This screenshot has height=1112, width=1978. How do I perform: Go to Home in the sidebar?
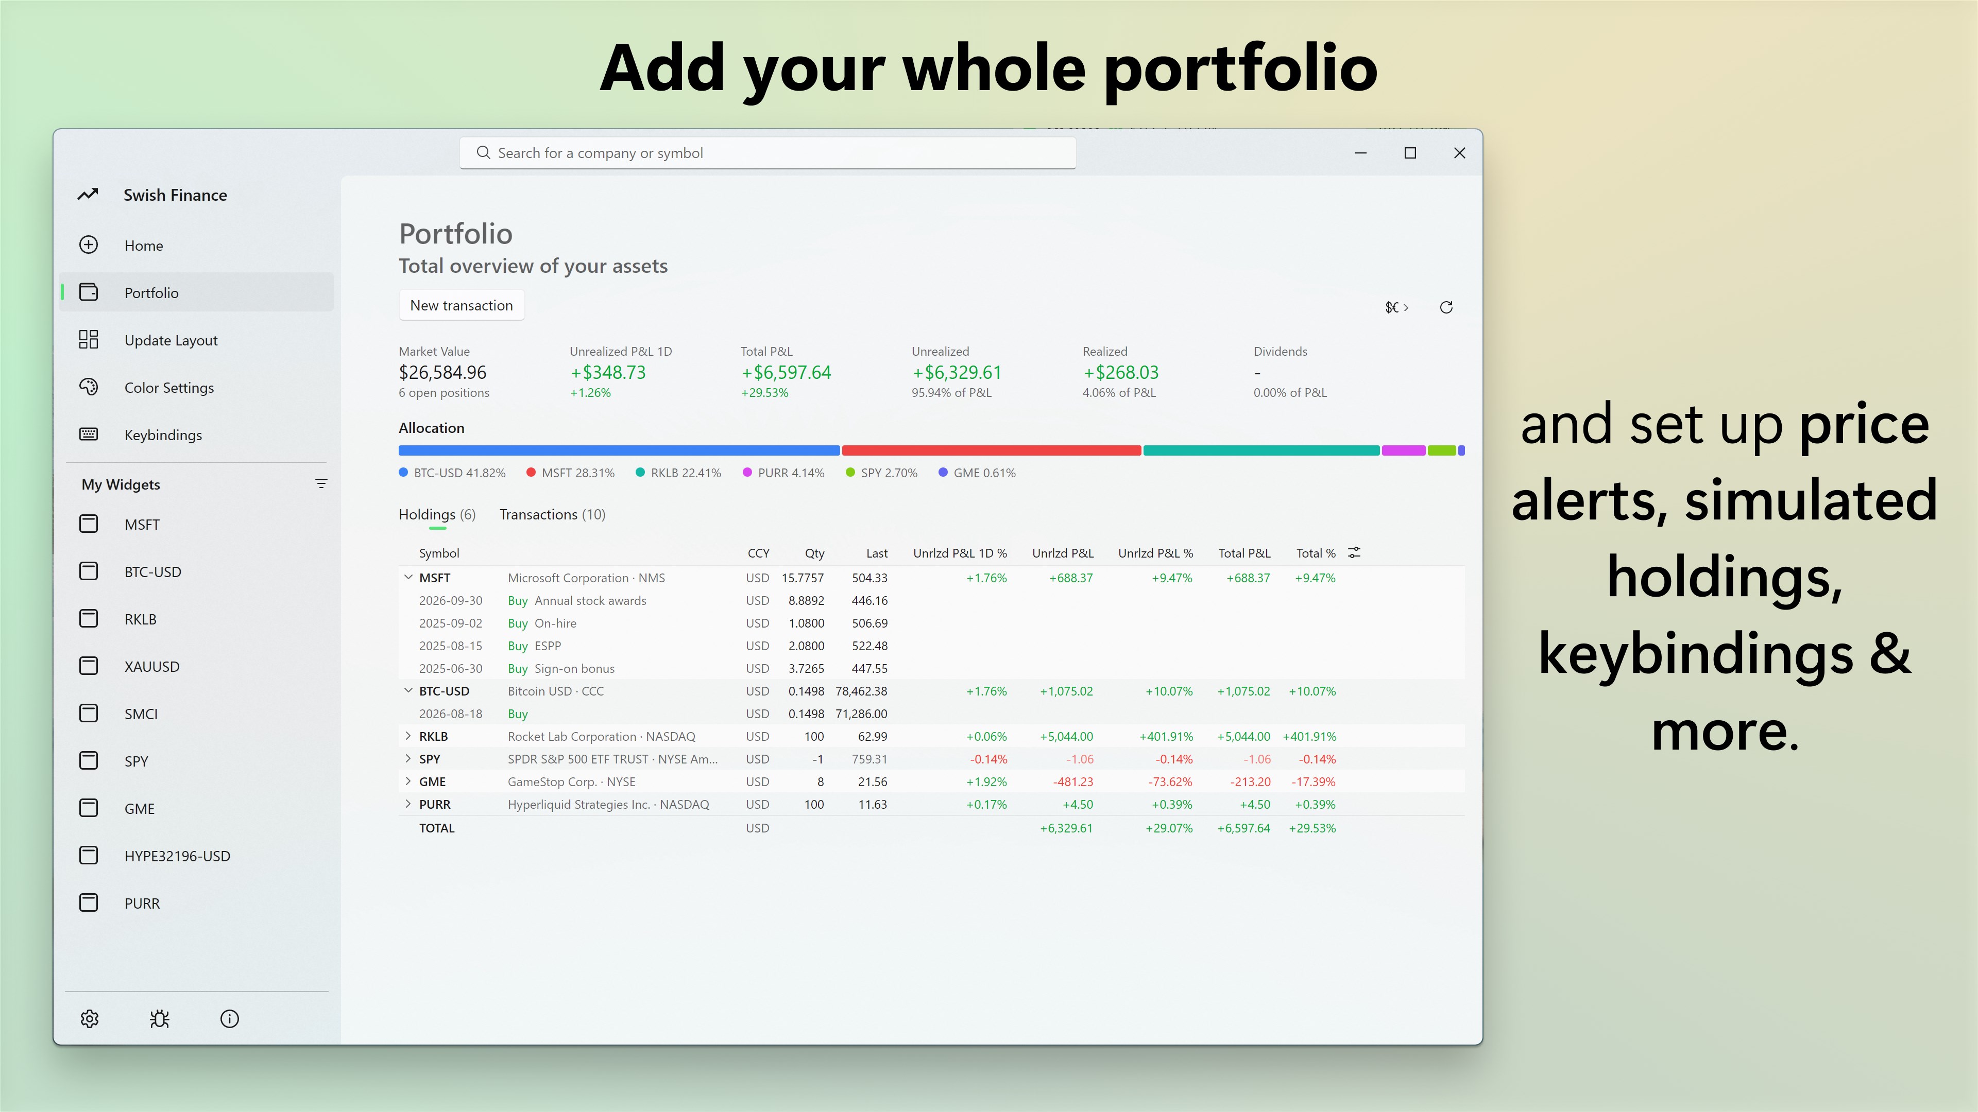[197, 245]
